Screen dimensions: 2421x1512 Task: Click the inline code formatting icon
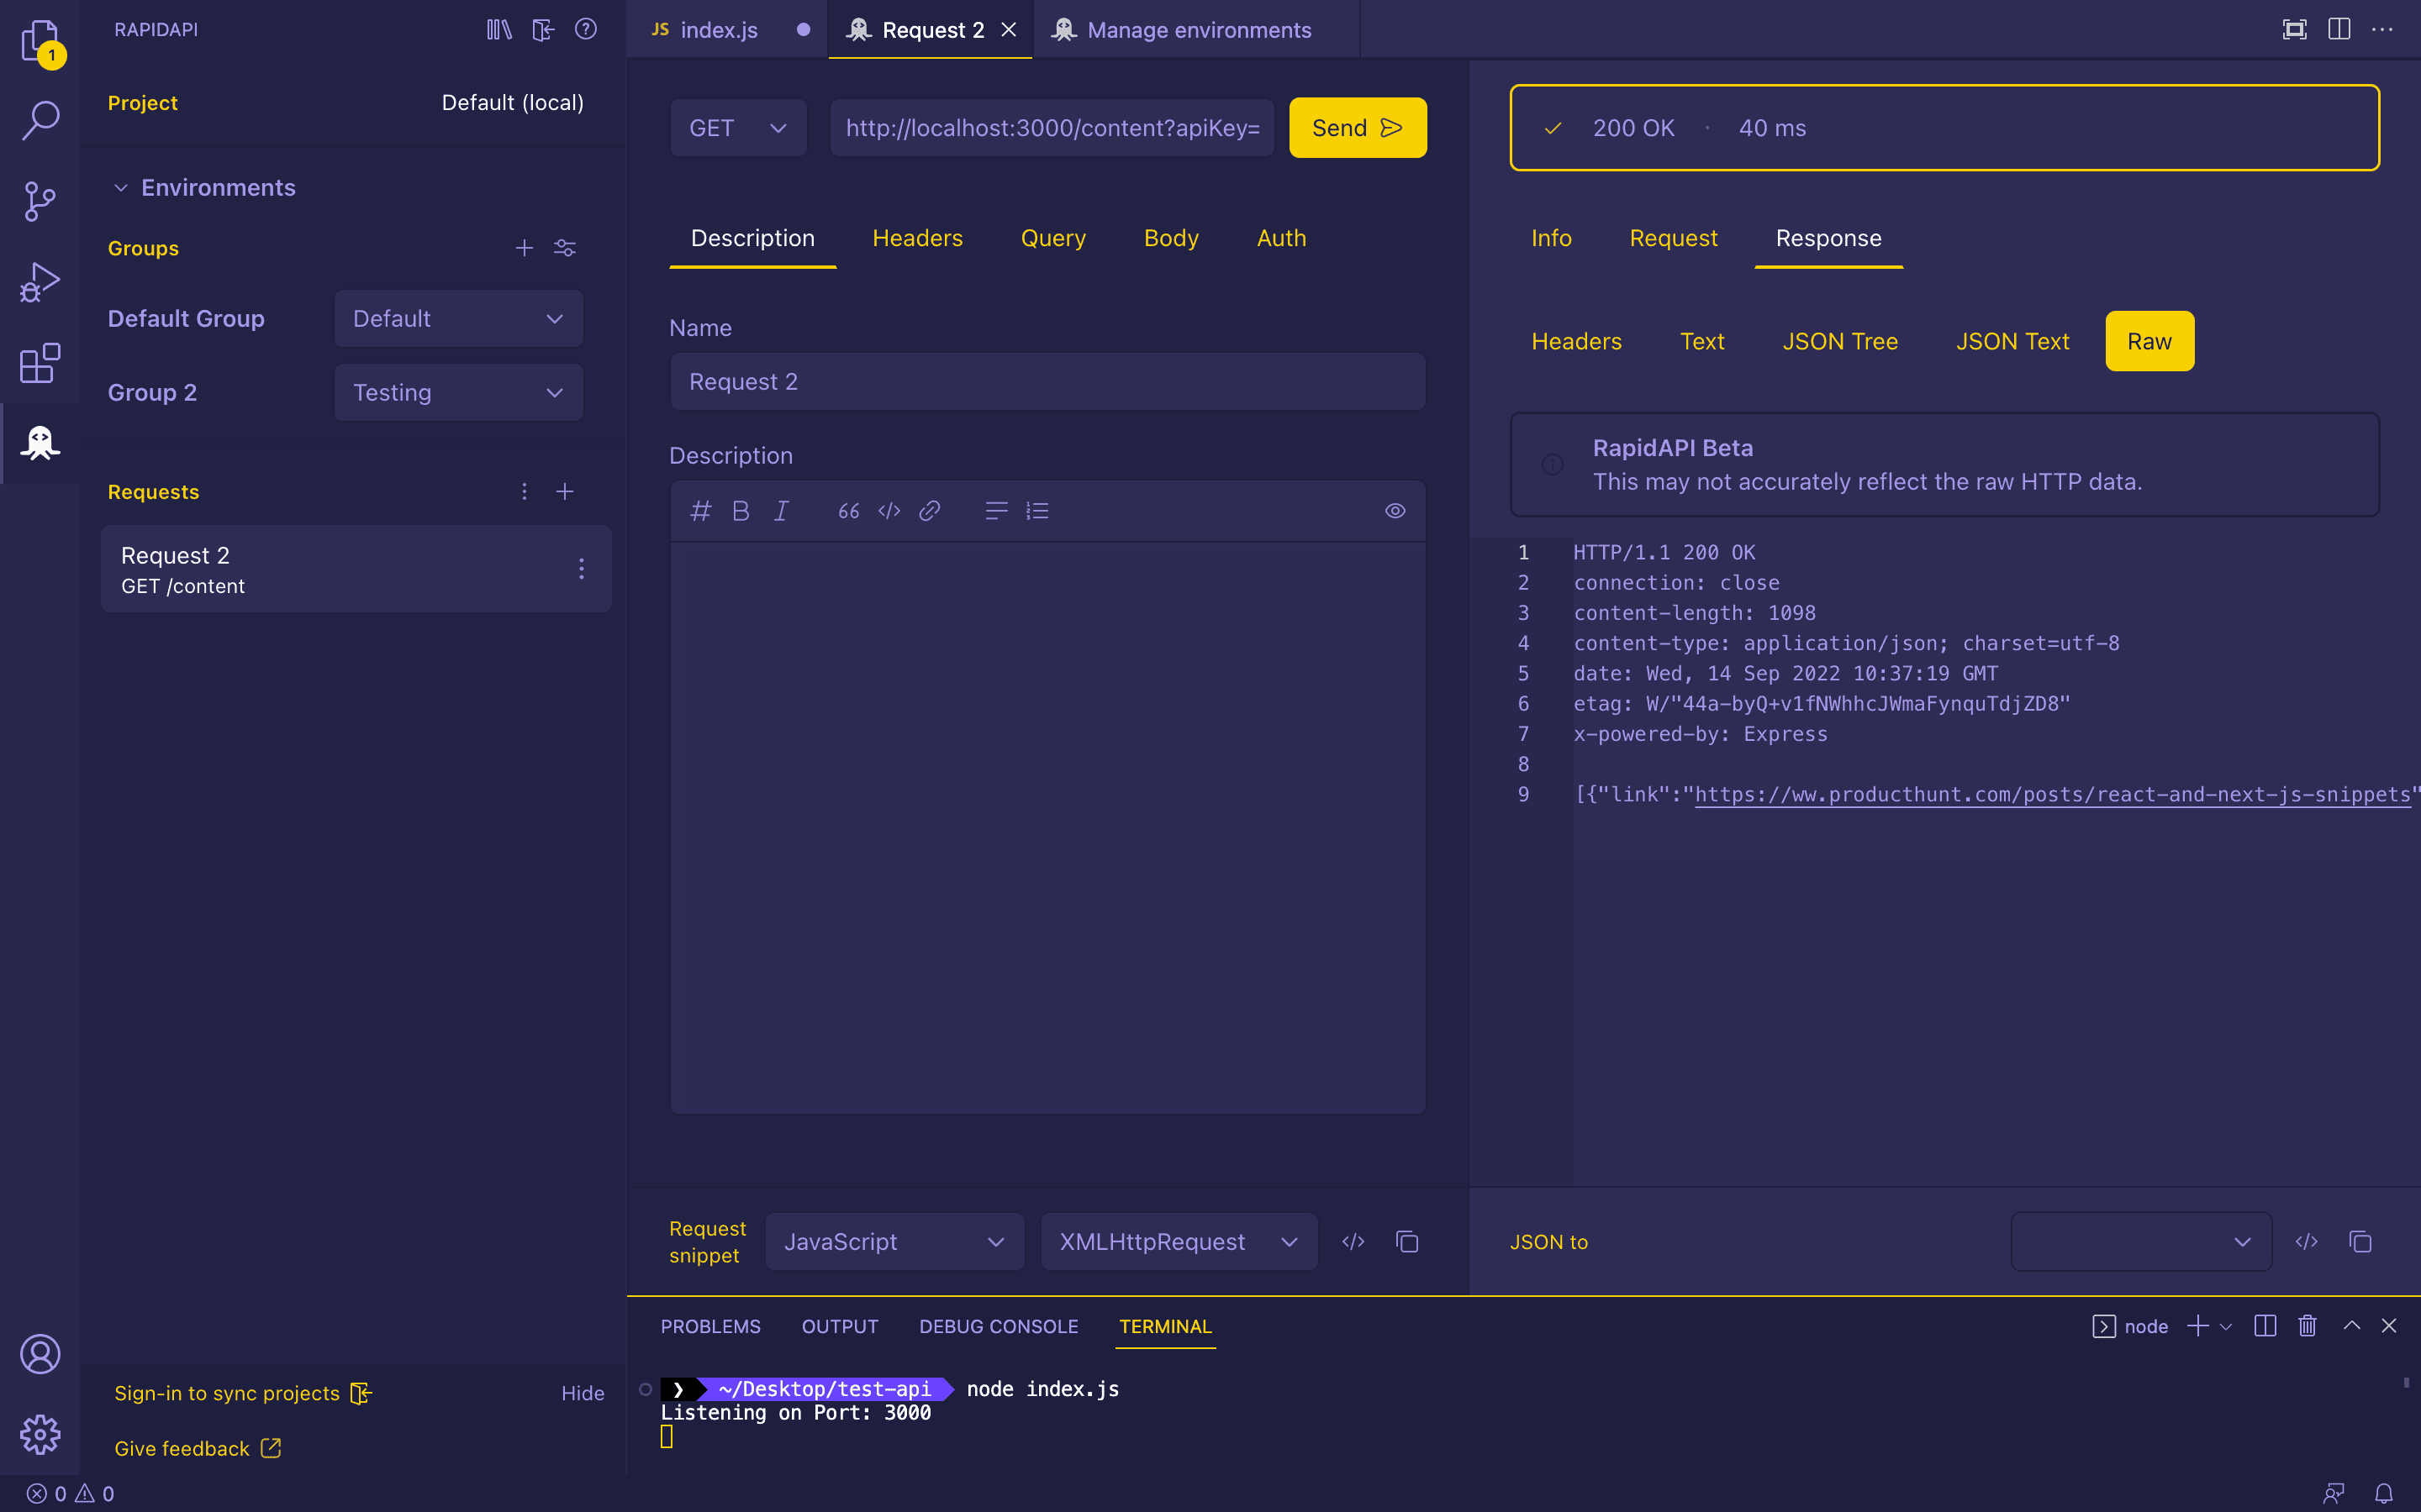click(x=889, y=511)
